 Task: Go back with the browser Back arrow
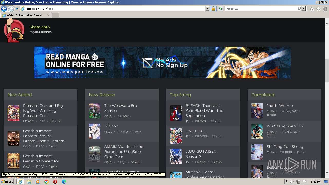tap(4, 9)
